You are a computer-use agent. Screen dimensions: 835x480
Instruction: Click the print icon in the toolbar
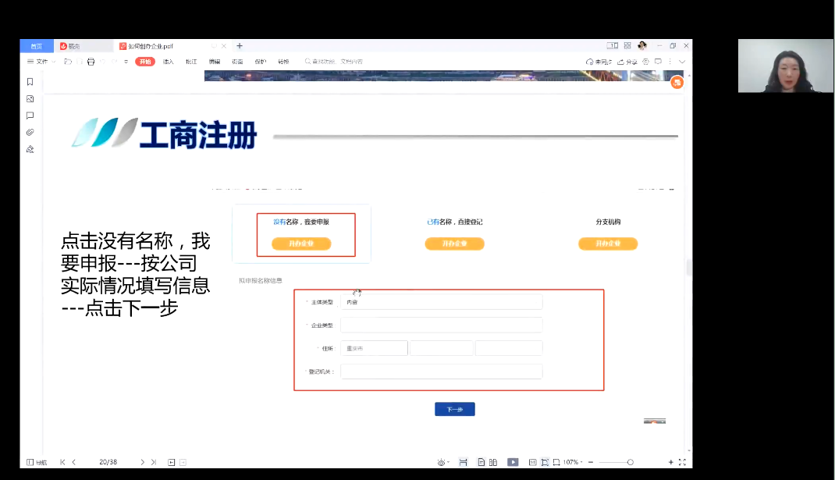click(x=91, y=62)
